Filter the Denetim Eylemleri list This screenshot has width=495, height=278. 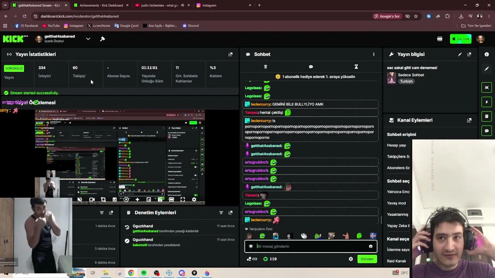(221, 213)
